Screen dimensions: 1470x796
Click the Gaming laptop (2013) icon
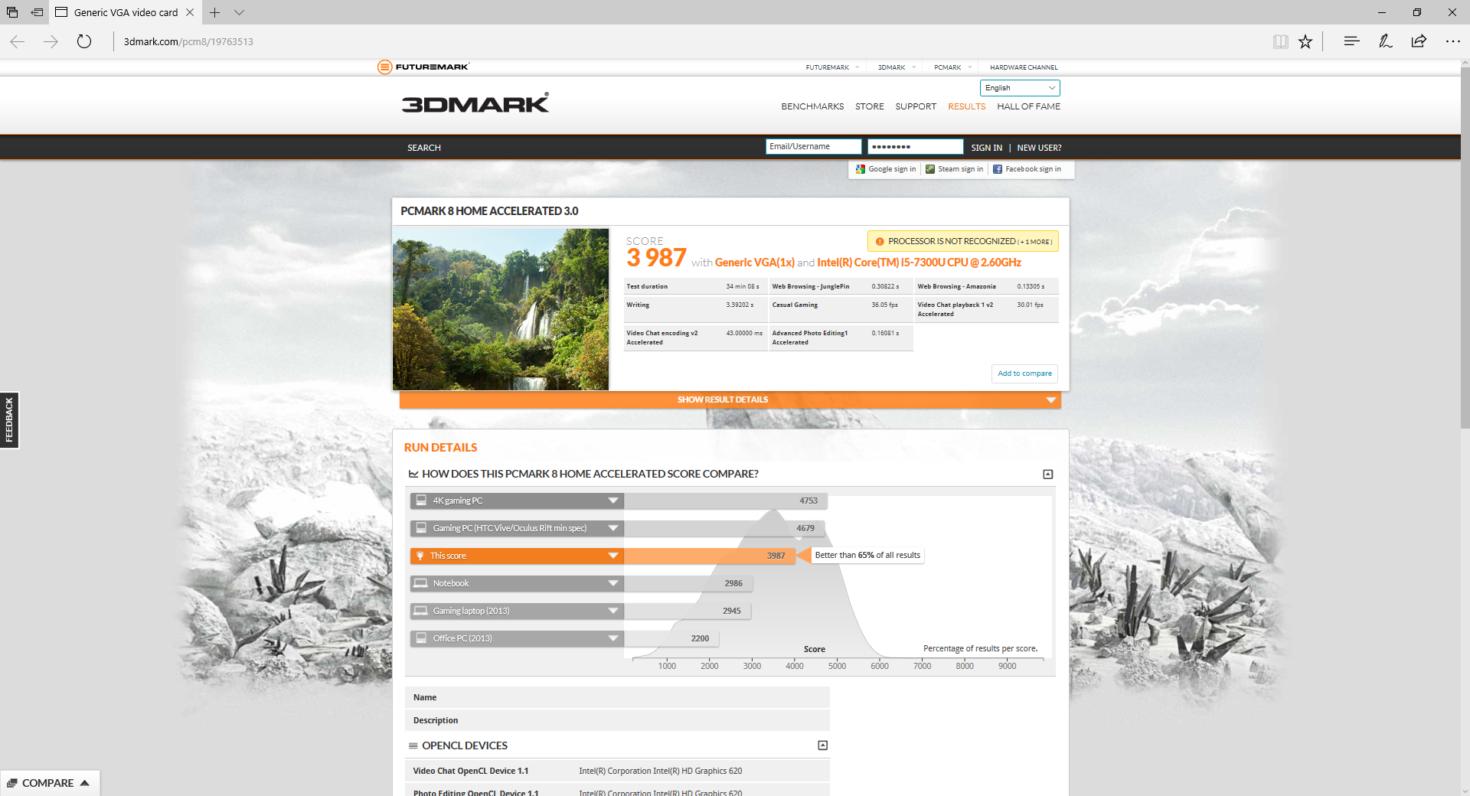click(421, 611)
